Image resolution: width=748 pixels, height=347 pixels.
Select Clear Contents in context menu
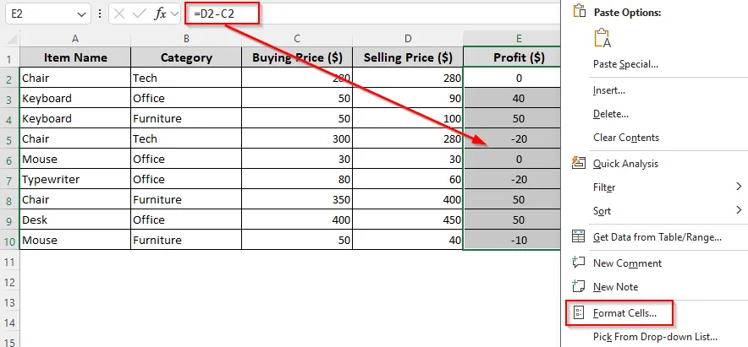coord(626,138)
